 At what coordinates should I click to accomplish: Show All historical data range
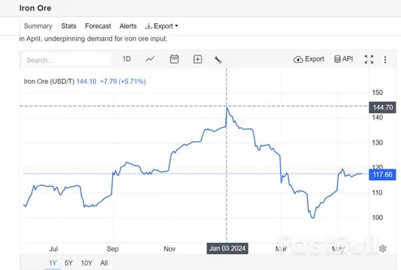pos(104,263)
